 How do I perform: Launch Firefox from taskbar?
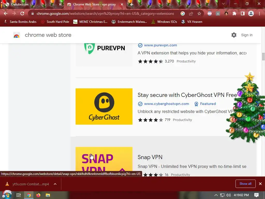click(38, 195)
